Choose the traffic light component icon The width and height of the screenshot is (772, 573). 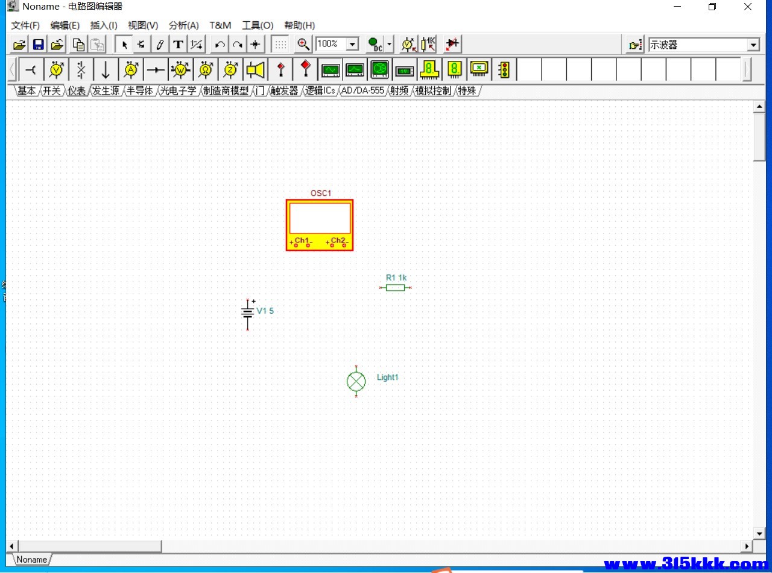tap(504, 70)
